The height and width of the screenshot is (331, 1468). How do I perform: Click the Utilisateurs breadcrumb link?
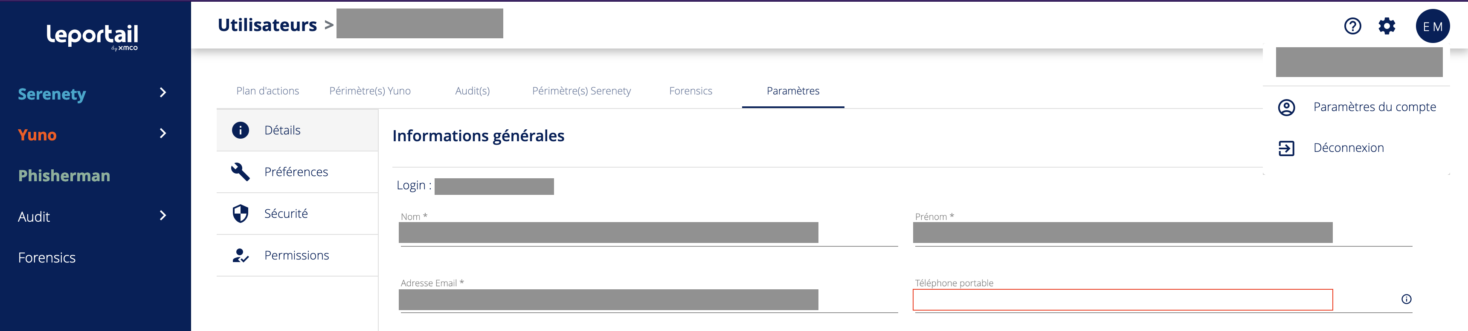tap(267, 25)
